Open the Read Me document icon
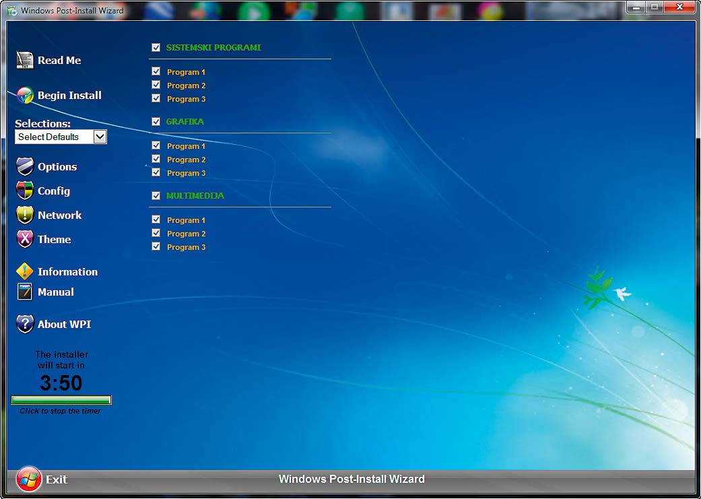Image resolution: width=701 pixels, height=499 pixels. [x=25, y=60]
